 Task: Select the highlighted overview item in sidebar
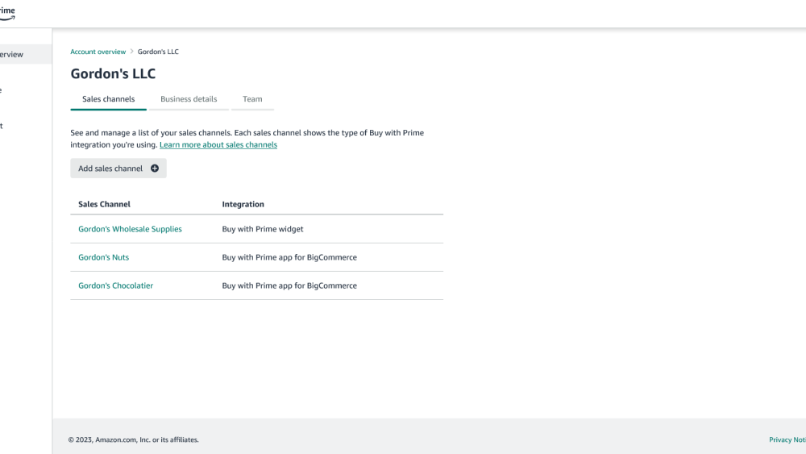(12, 55)
